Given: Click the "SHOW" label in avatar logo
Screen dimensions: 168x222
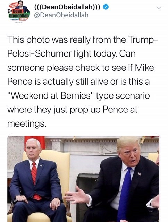Looking at the screenshot, I should (x=23, y=19).
